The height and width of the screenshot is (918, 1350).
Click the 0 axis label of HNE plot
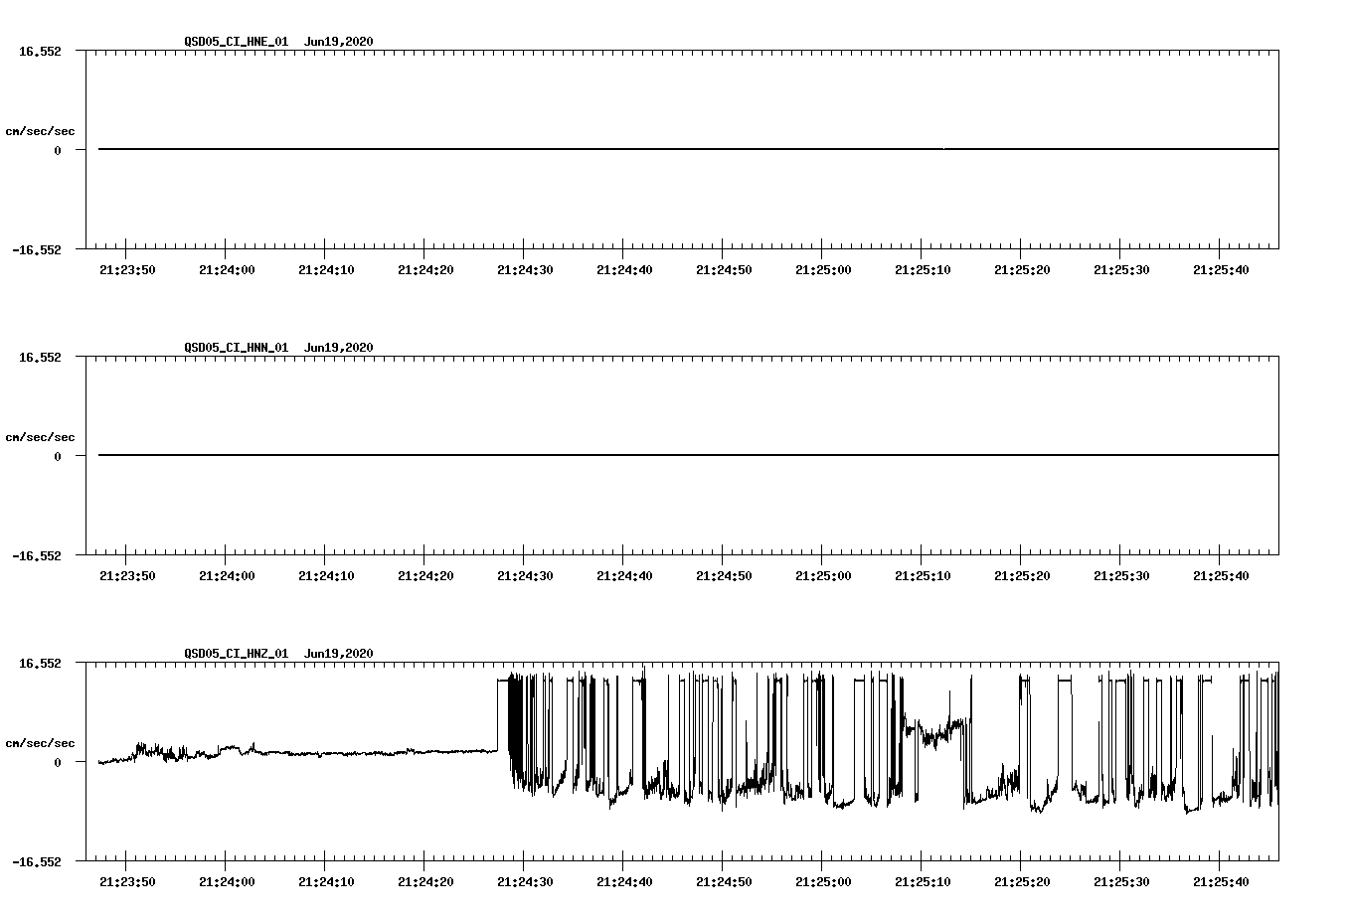[58, 151]
